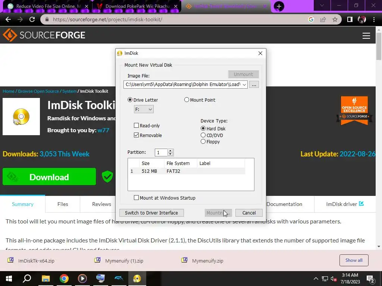Select Hard Disk device type
382x286 pixels.
coord(203,128)
